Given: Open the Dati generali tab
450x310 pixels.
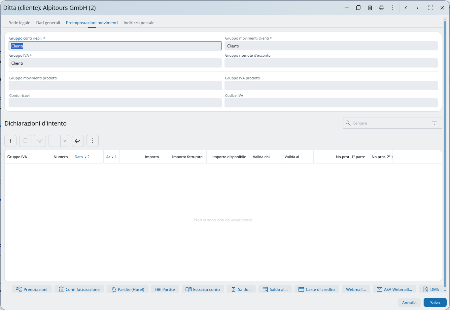Looking at the screenshot, I should (48, 23).
